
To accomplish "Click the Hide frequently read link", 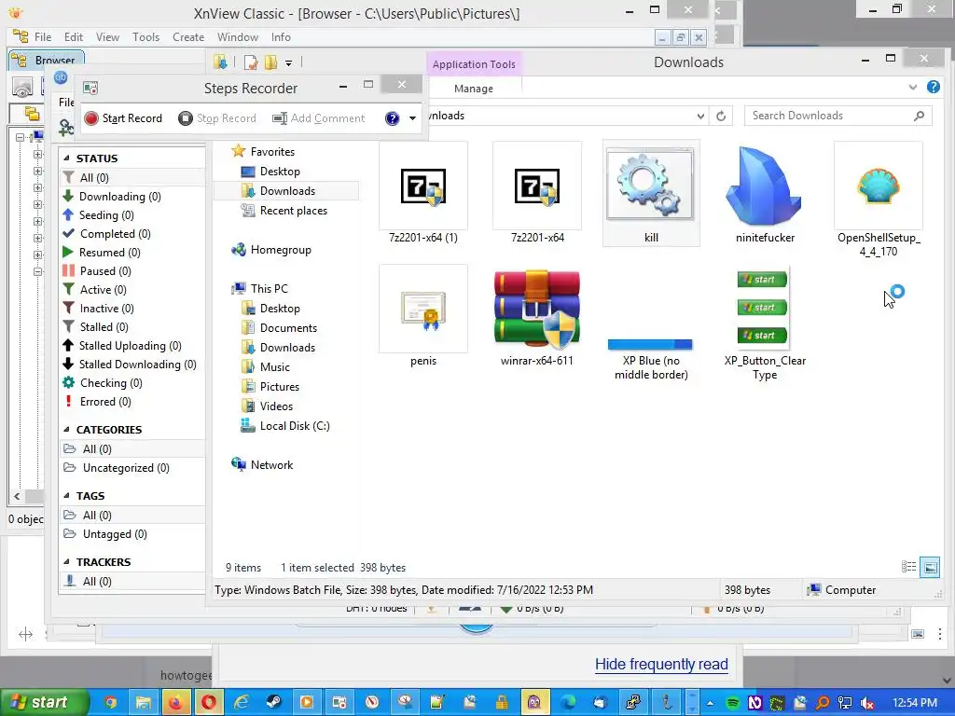I will [661, 664].
